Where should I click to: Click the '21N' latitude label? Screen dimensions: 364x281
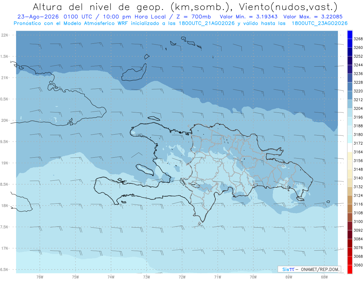[x=4, y=78]
